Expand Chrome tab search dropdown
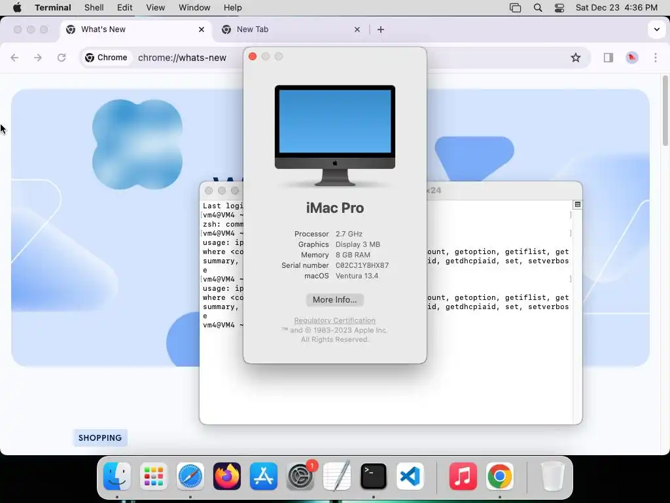The image size is (670, 503). (657, 29)
